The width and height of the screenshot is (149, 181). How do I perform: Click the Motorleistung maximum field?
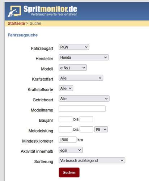[86, 129]
